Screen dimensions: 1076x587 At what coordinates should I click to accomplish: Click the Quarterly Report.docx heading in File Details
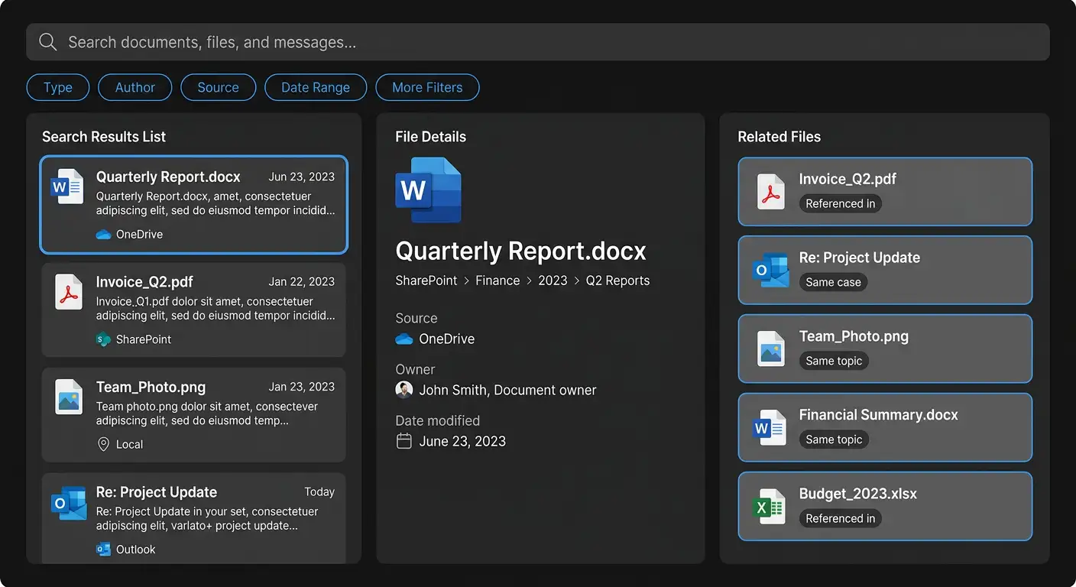pyautogui.click(x=520, y=251)
